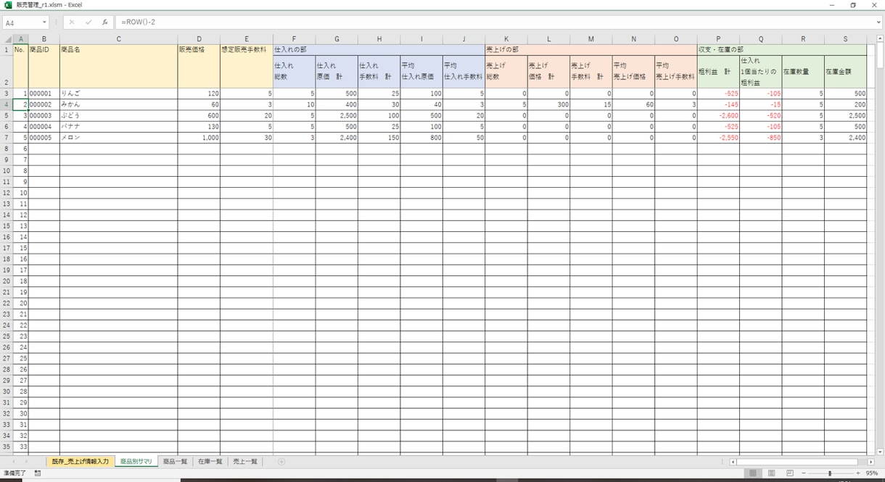Click the 収支・在庫の部 header cell
This screenshot has height=482, width=885.
point(781,50)
